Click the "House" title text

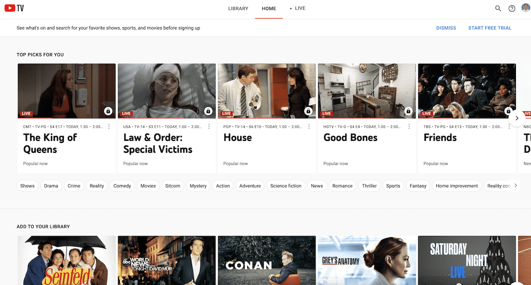238,137
